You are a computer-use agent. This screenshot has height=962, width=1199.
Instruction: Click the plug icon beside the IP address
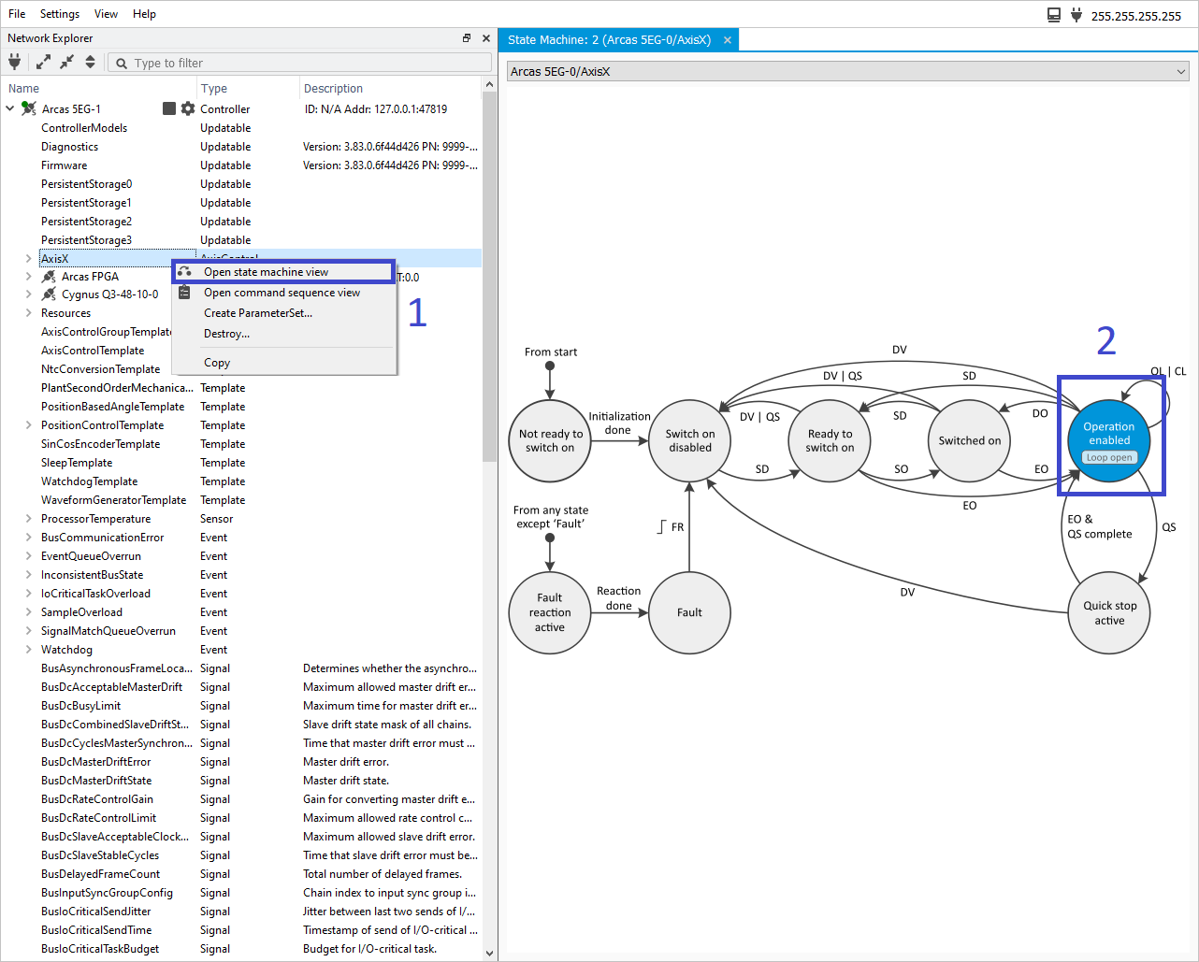coord(1077,13)
